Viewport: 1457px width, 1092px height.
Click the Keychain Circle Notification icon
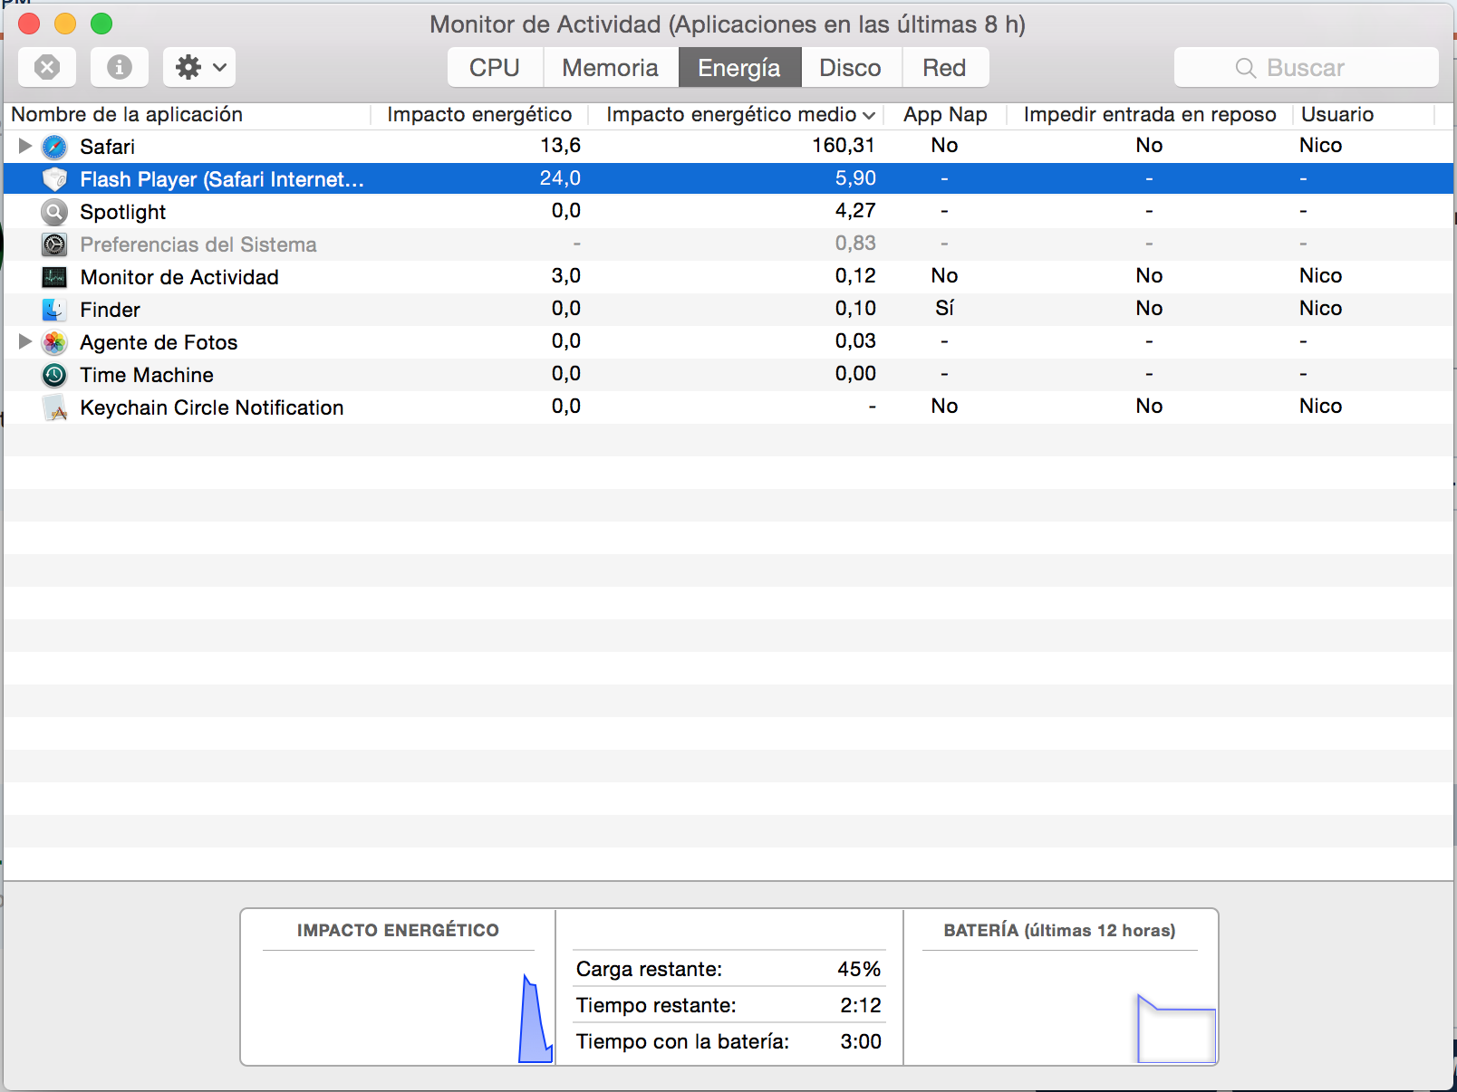click(x=54, y=407)
